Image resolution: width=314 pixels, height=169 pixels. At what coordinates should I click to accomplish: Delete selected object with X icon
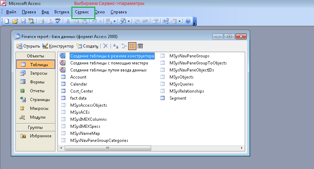(x=106, y=46)
